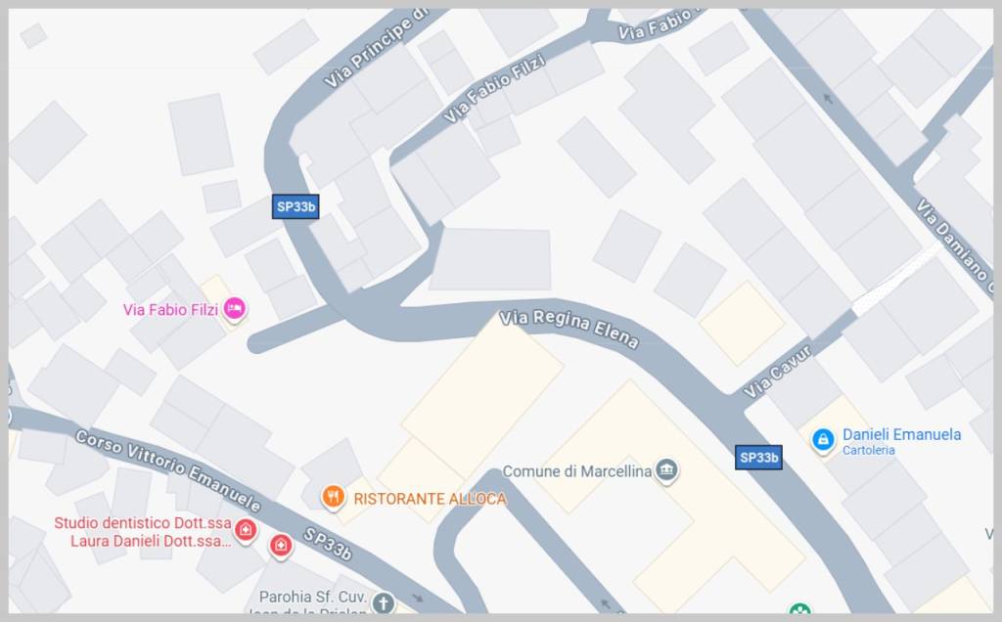
Task: Click the pink hotel pin near Via Fabio Filzi
Action: [235, 309]
